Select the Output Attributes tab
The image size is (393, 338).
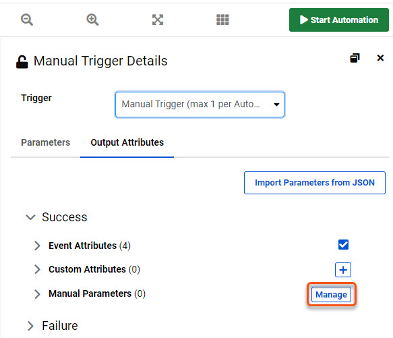click(127, 142)
